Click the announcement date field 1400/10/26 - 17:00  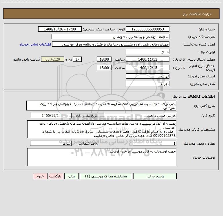coord(60,29)
